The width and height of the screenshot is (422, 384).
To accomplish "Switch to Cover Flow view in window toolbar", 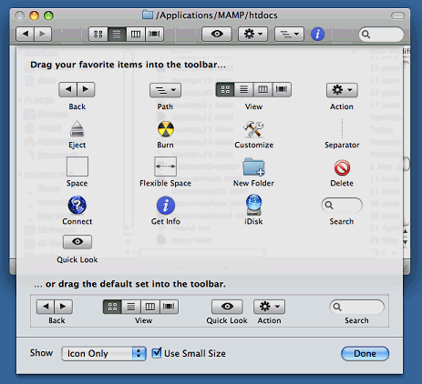I will point(154,34).
